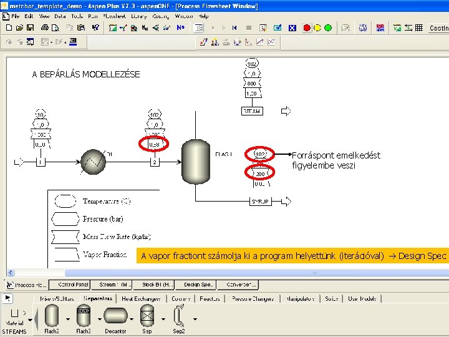The image size is (449, 337).
Task: Open the print preview icon
Action: 56,27
